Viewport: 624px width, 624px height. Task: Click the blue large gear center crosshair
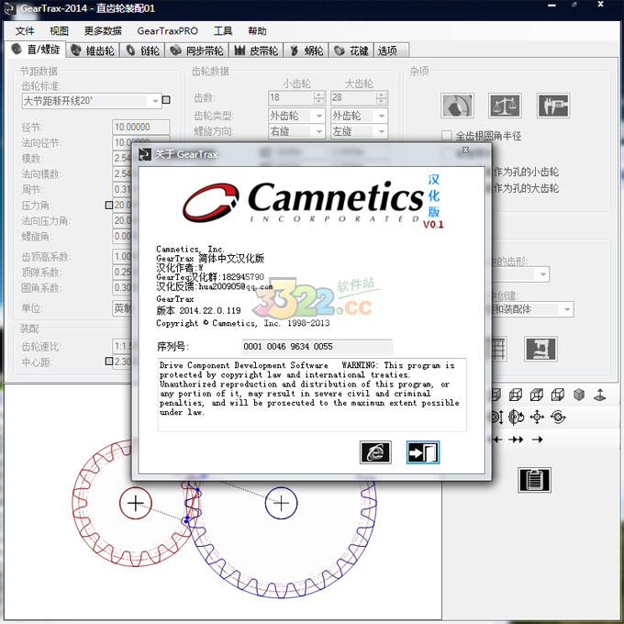282,503
